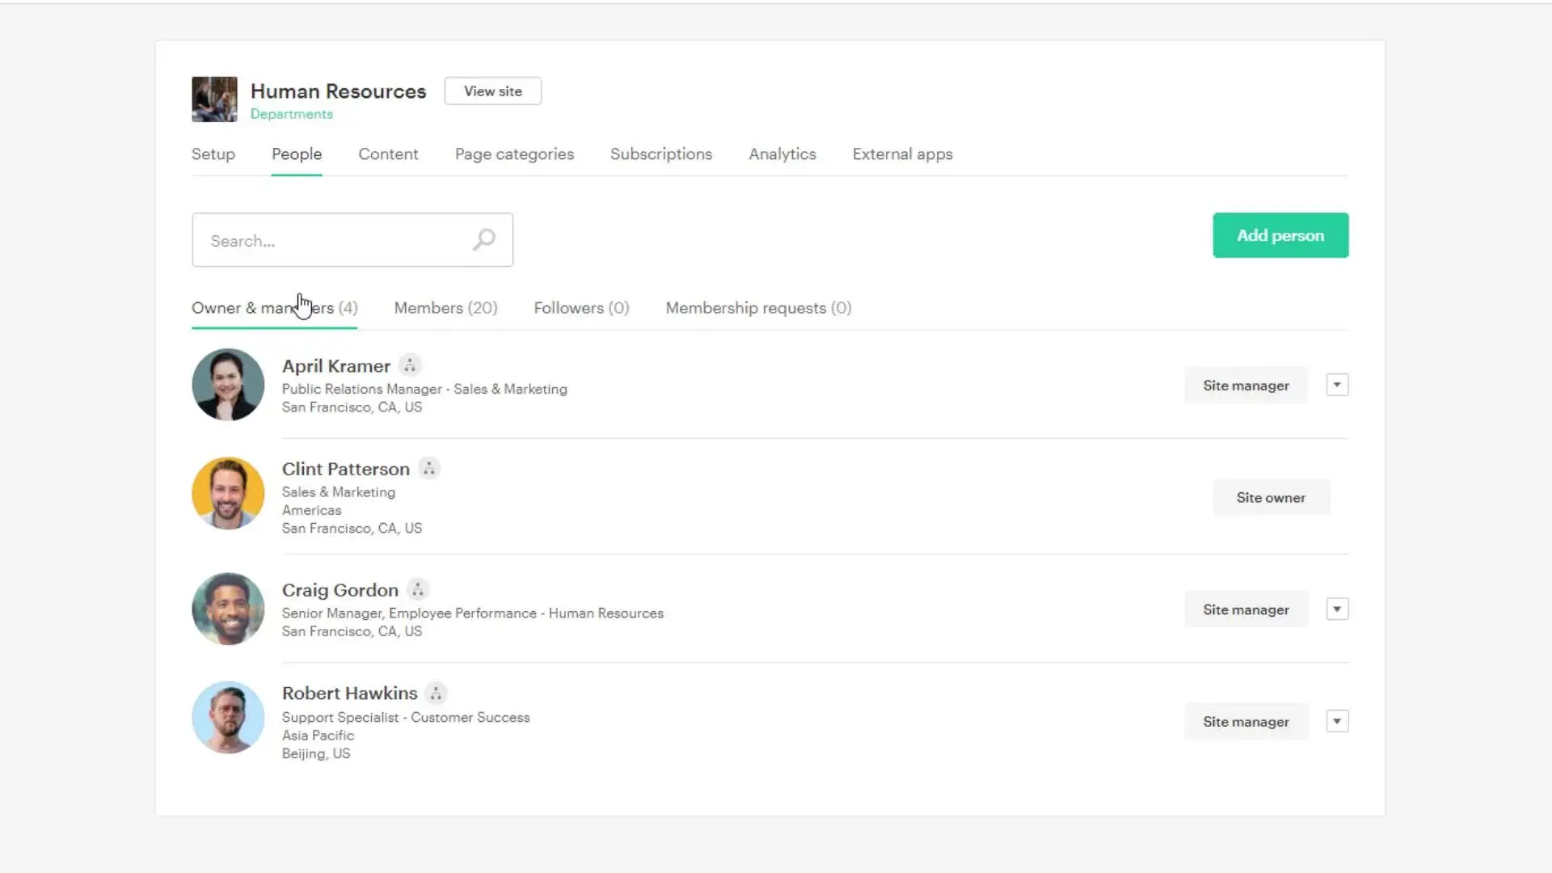Click org chart icon beside Clint Patterson

pos(429,468)
